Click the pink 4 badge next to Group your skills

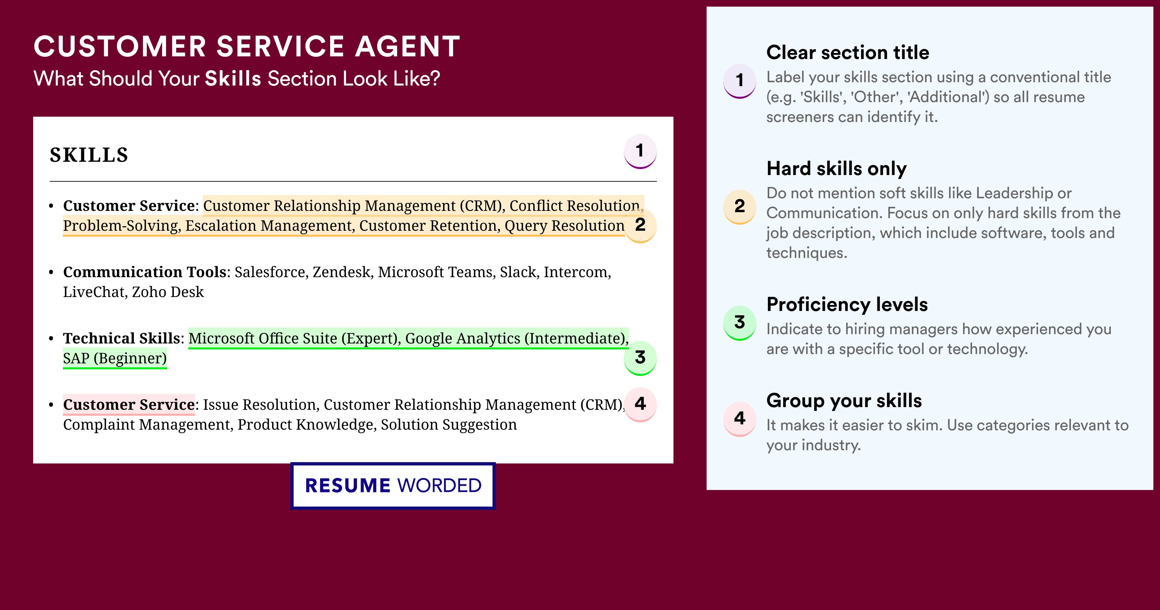point(739,419)
